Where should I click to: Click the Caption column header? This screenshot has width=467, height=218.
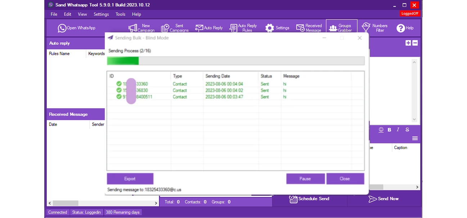click(x=400, y=148)
